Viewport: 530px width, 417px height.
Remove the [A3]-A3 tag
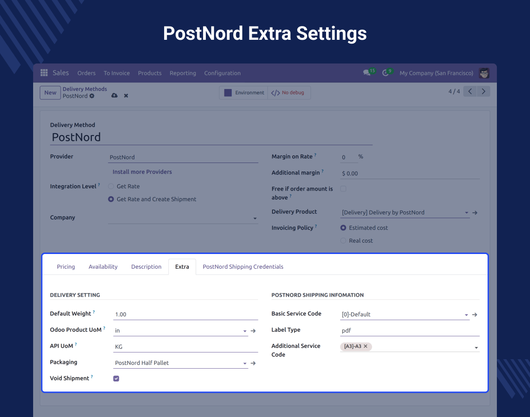click(x=365, y=346)
